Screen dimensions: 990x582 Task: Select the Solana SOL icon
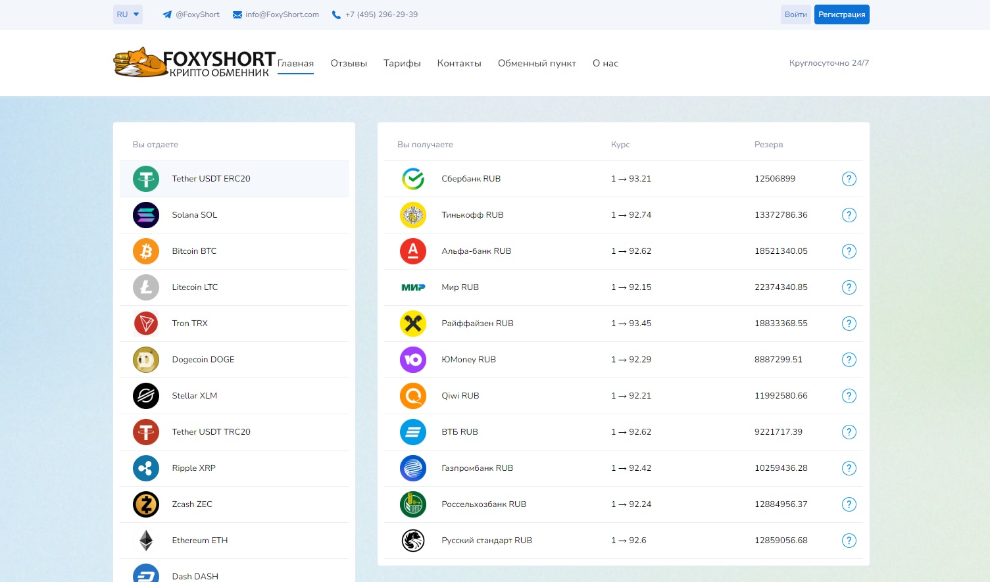(146, 215)
